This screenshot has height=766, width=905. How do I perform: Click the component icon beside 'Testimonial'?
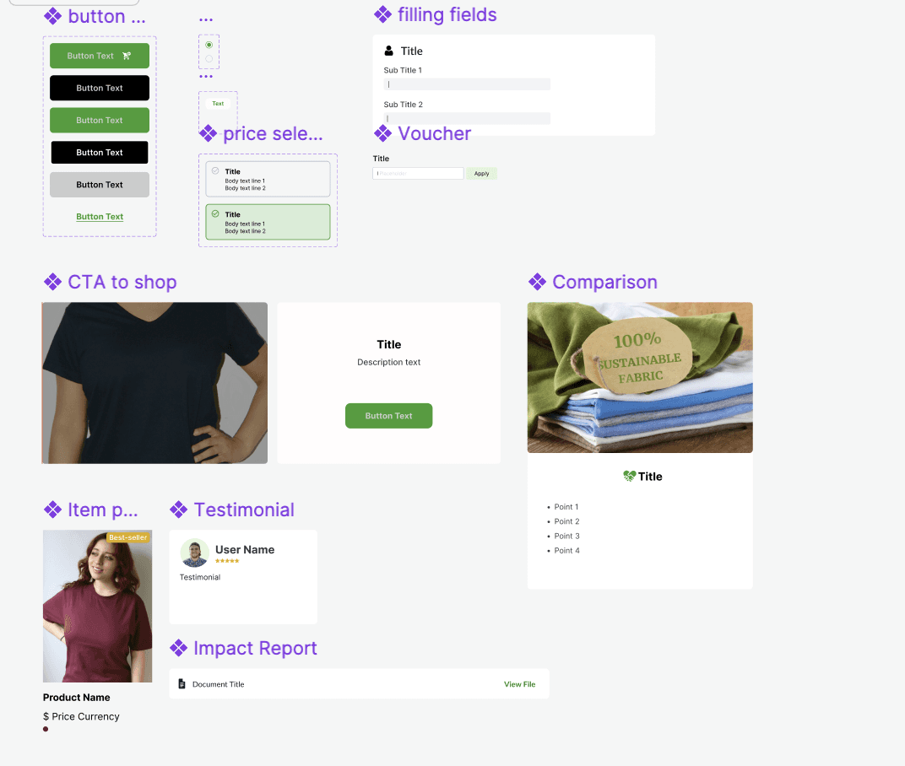(178, 510)
